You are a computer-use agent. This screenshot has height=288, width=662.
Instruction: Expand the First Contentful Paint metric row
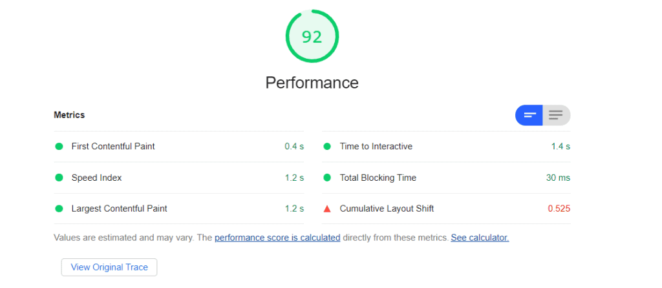[179, 147]
